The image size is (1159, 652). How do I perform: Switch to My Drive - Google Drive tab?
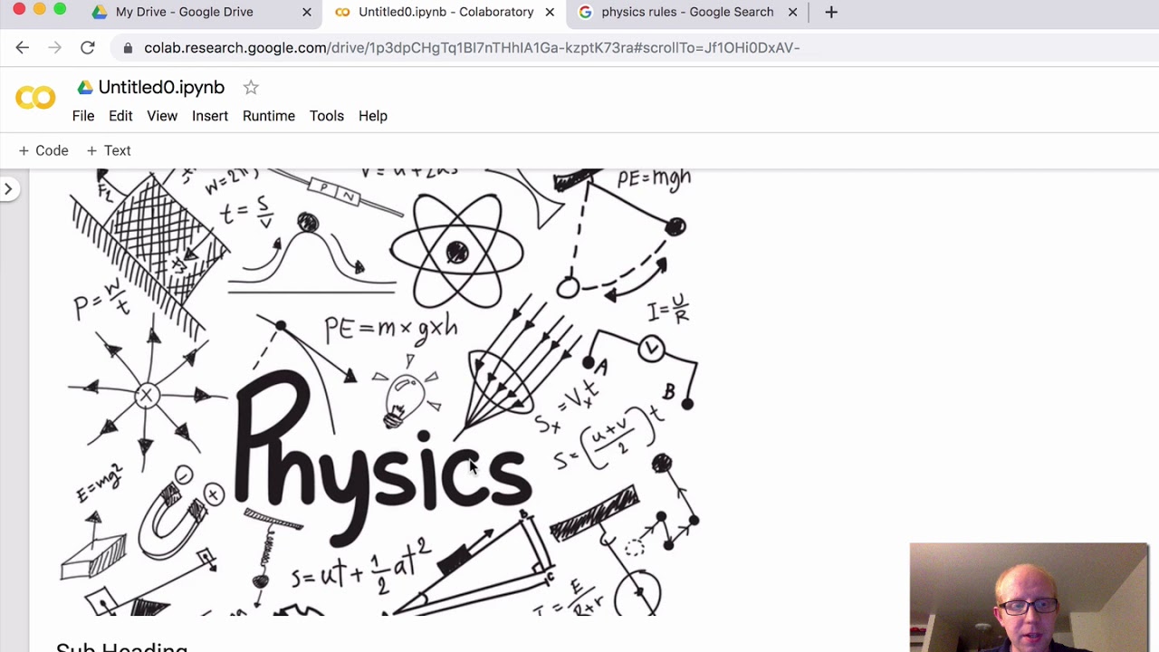(x=201, y=12)
